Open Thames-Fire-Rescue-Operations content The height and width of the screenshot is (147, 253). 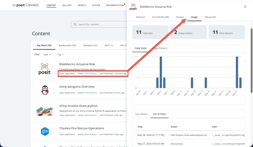pyautogui.click(x=82, y=128)
